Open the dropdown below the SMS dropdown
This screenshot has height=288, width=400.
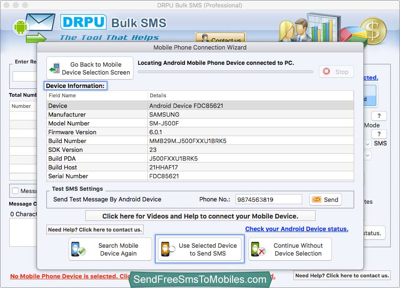tap(368, 155)
